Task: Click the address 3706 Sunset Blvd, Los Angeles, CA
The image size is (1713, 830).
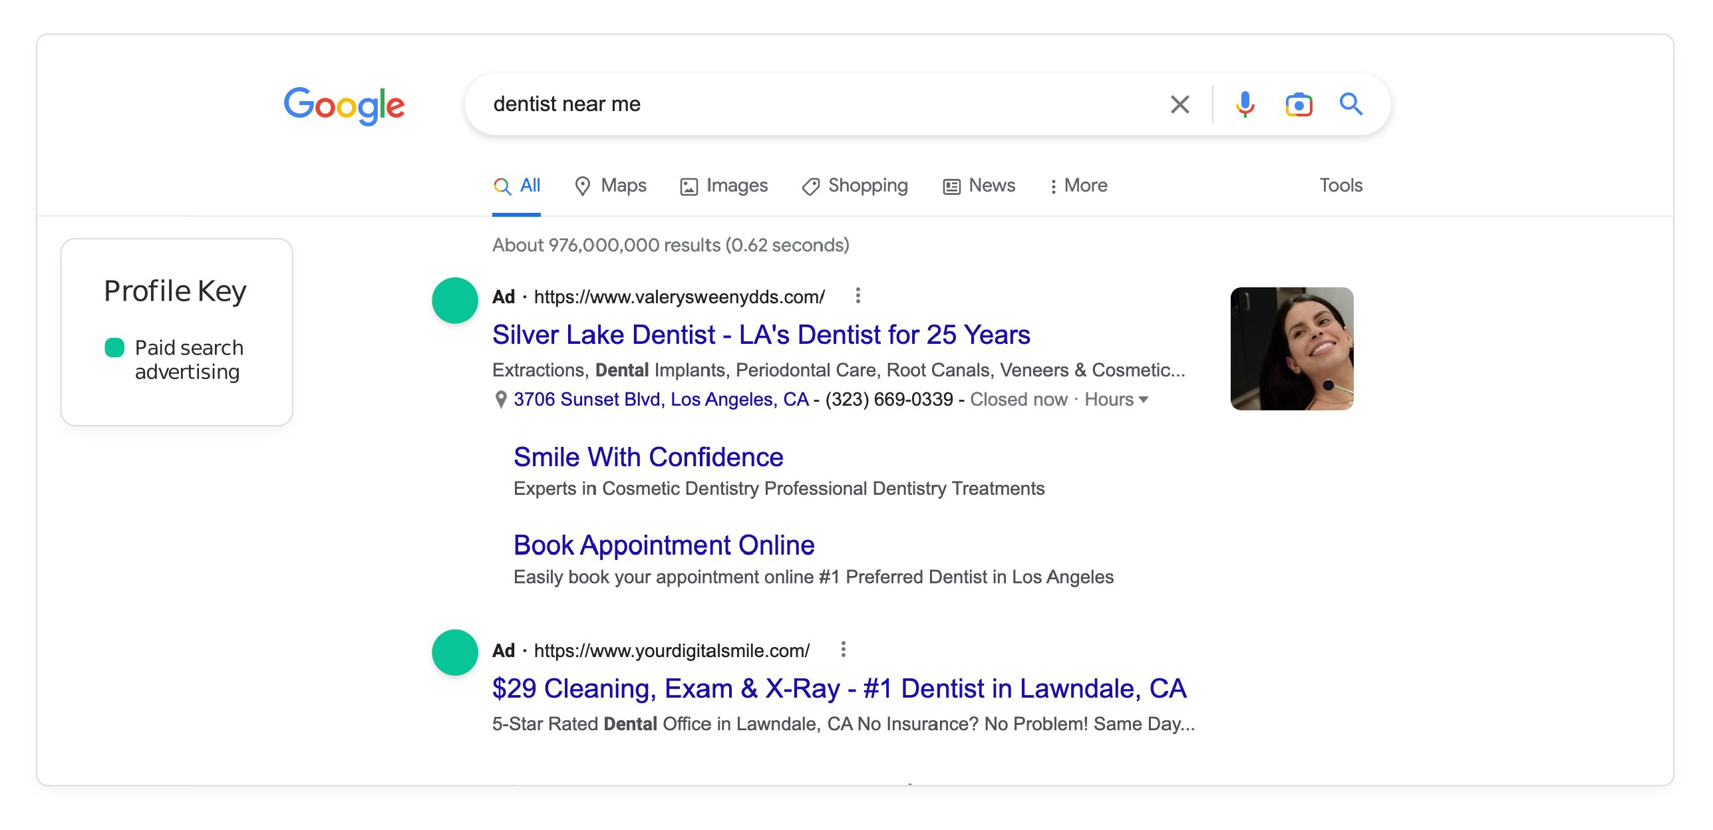Action: (x=661, y=400)
